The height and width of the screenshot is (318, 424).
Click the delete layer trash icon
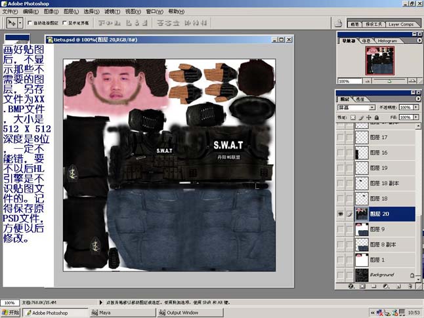[x=410, y=286]
